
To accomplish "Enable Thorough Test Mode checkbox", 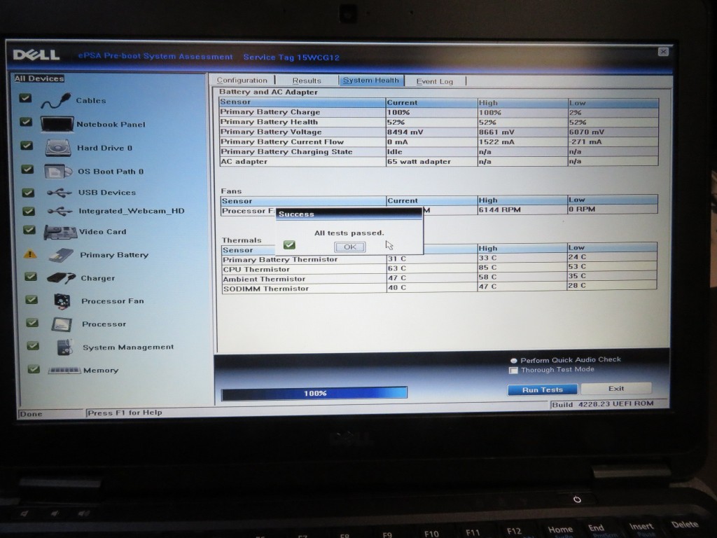I will [514, 370].
